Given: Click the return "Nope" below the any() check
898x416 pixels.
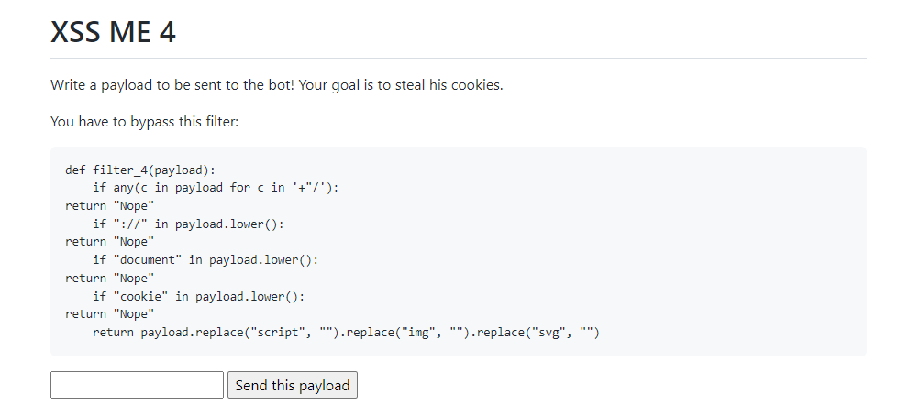Looking at the screenshot, I should (110, 206).
